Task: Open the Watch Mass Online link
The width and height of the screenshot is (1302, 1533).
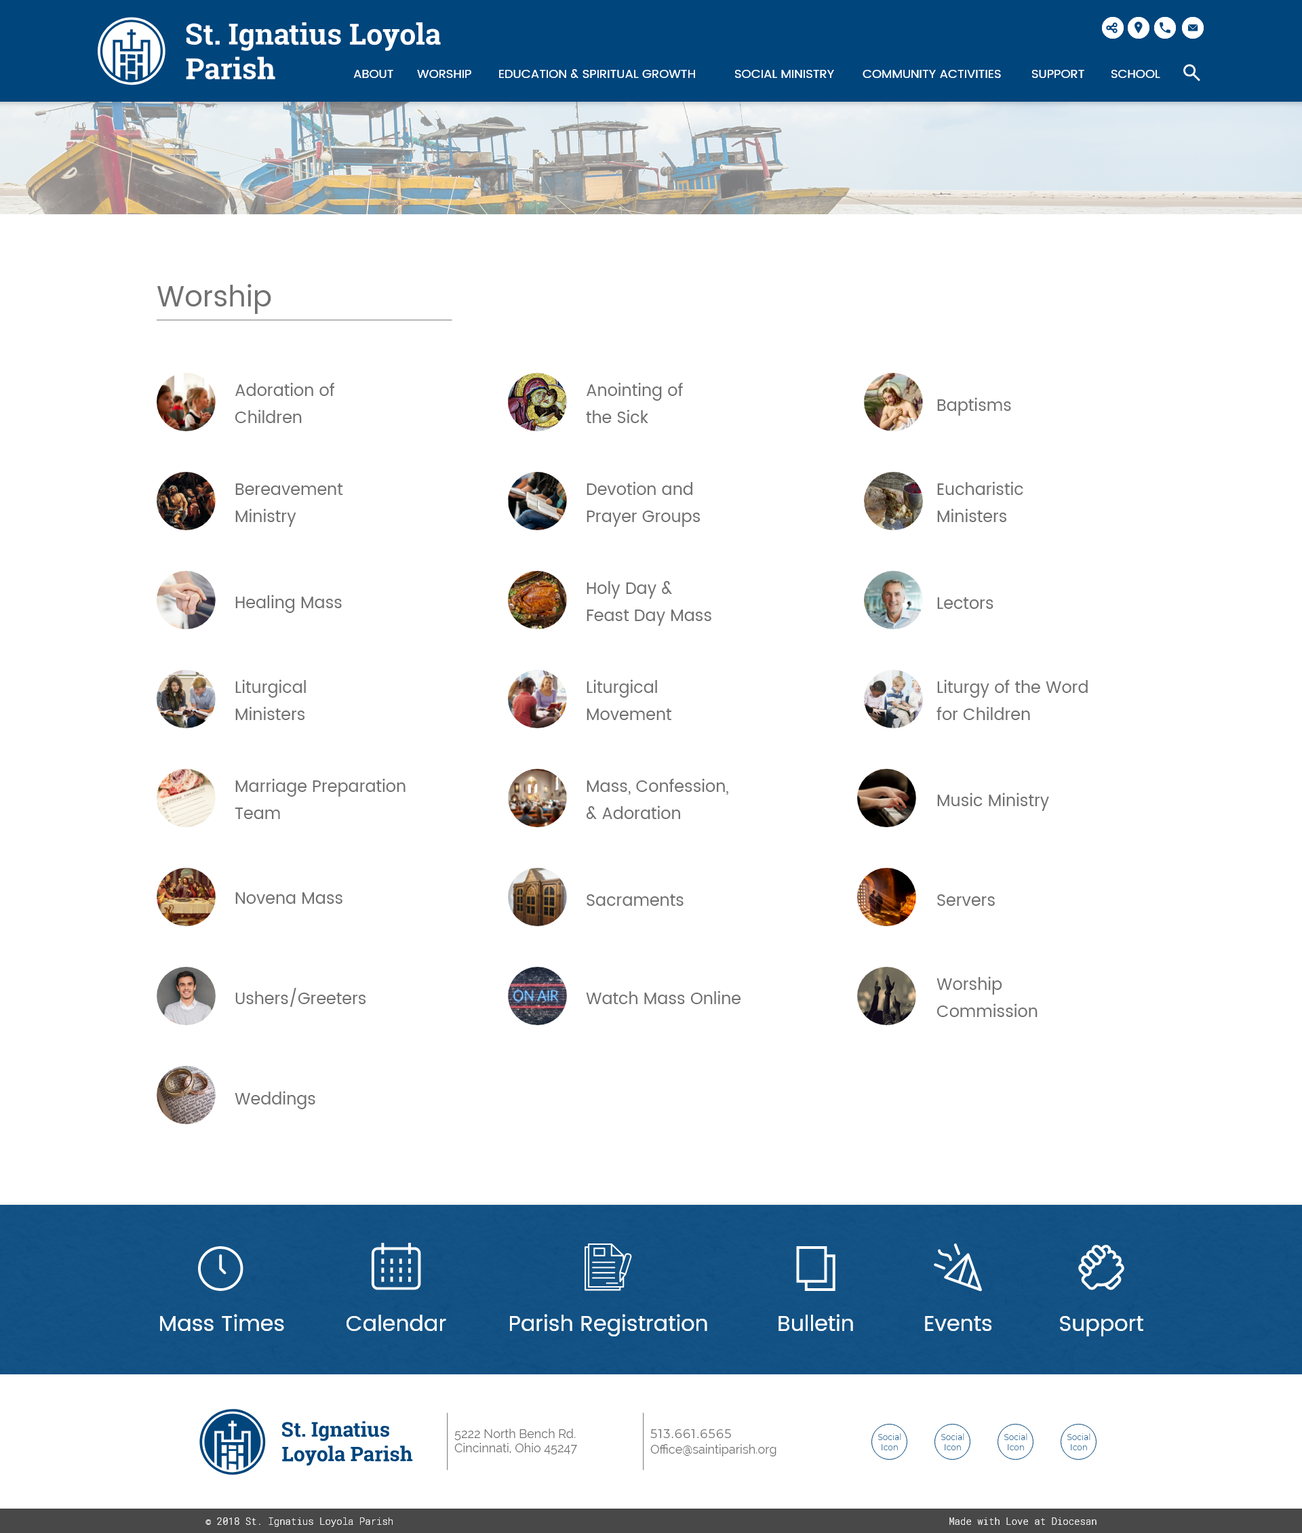Action: click(662, 998)
